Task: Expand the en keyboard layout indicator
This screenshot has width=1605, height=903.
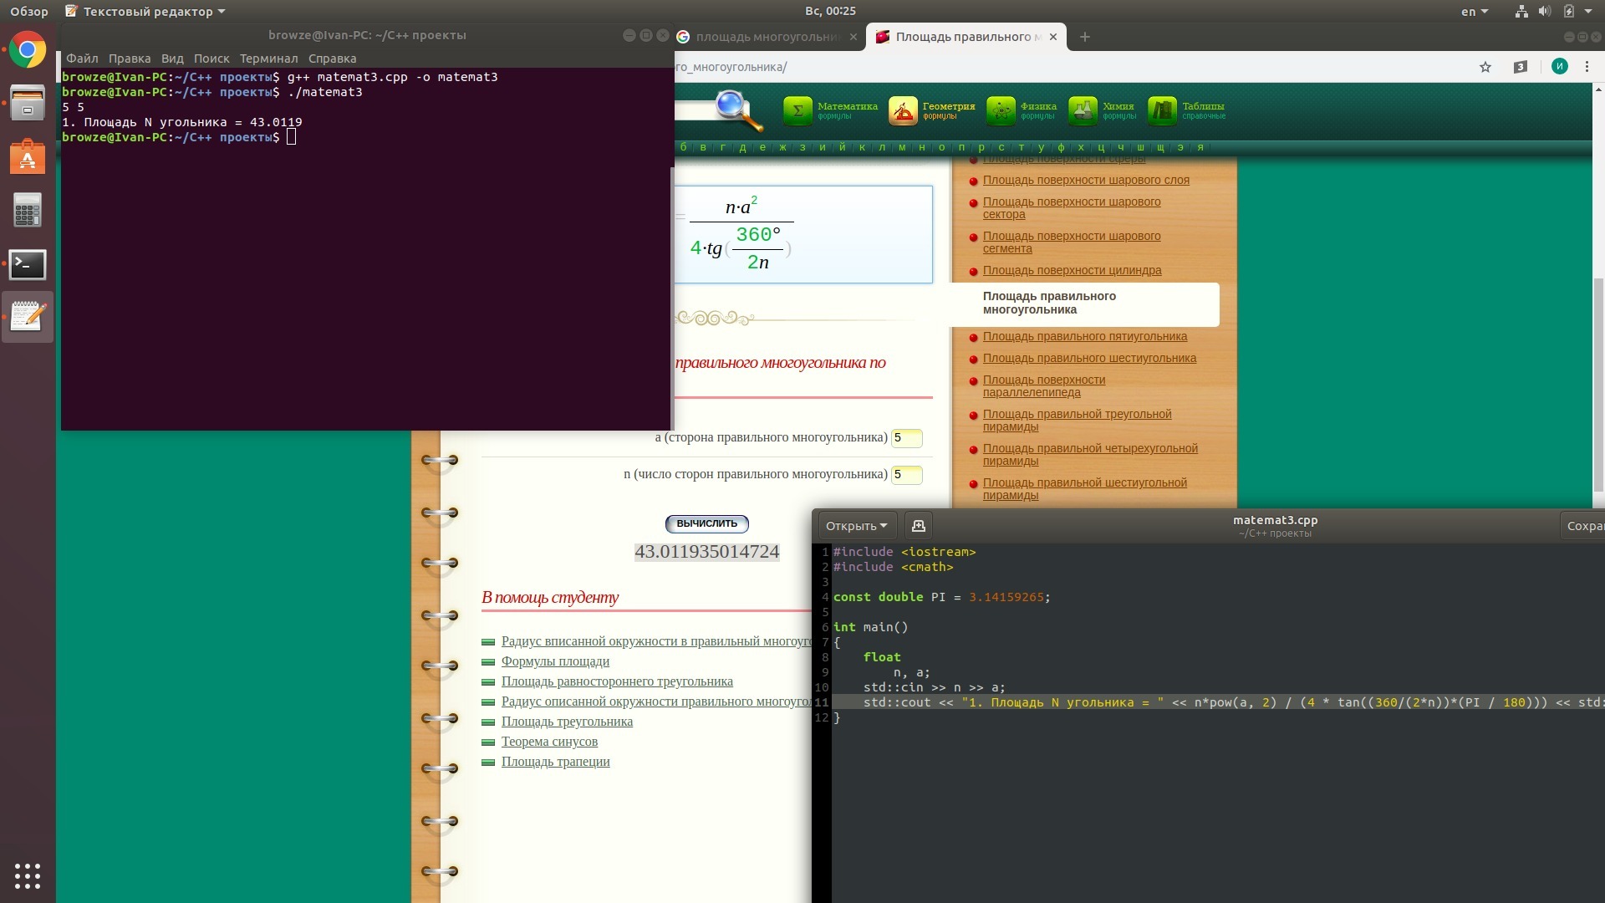Action: pyautogui.click(x=1475, y=12)
